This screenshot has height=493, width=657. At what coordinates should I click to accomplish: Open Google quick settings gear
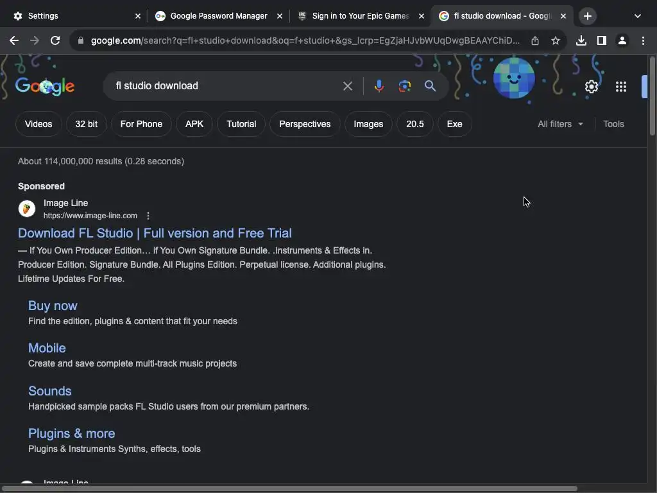pyautogui.click(x=591, y=87)
